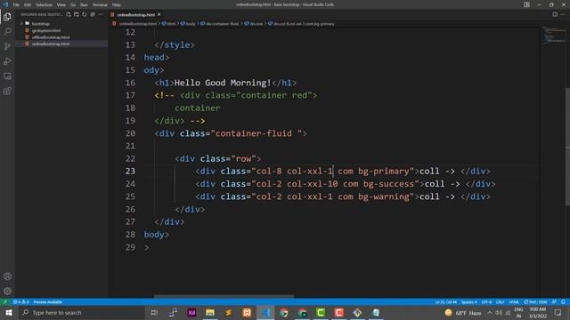Click the Split Editor icon

[x=555, y=14]
